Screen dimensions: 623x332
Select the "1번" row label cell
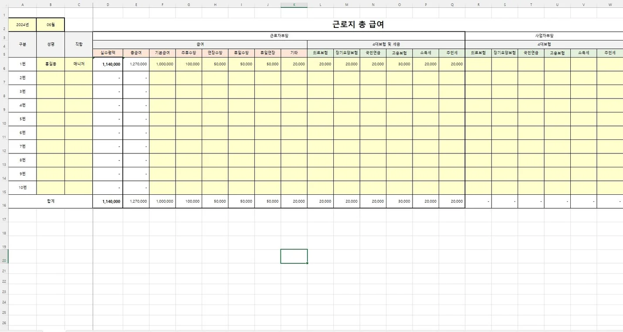[x=23, y=64]
